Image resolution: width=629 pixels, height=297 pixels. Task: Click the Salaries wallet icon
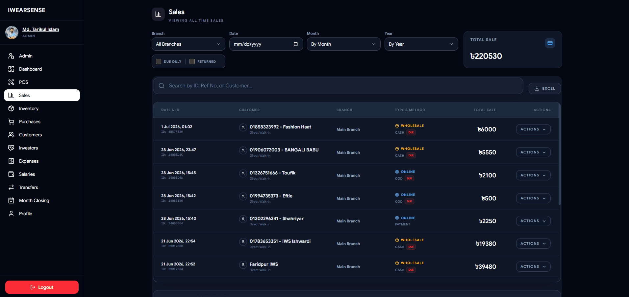pos(11,174)
